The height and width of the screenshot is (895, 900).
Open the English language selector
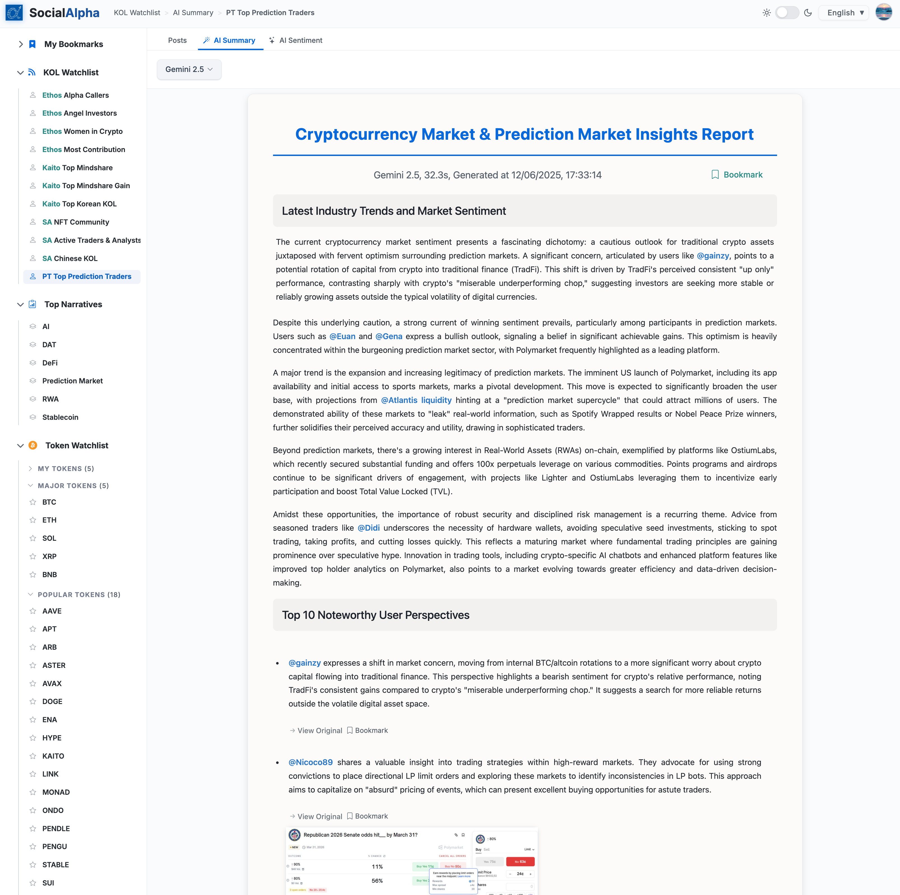[x=844, y=13]
